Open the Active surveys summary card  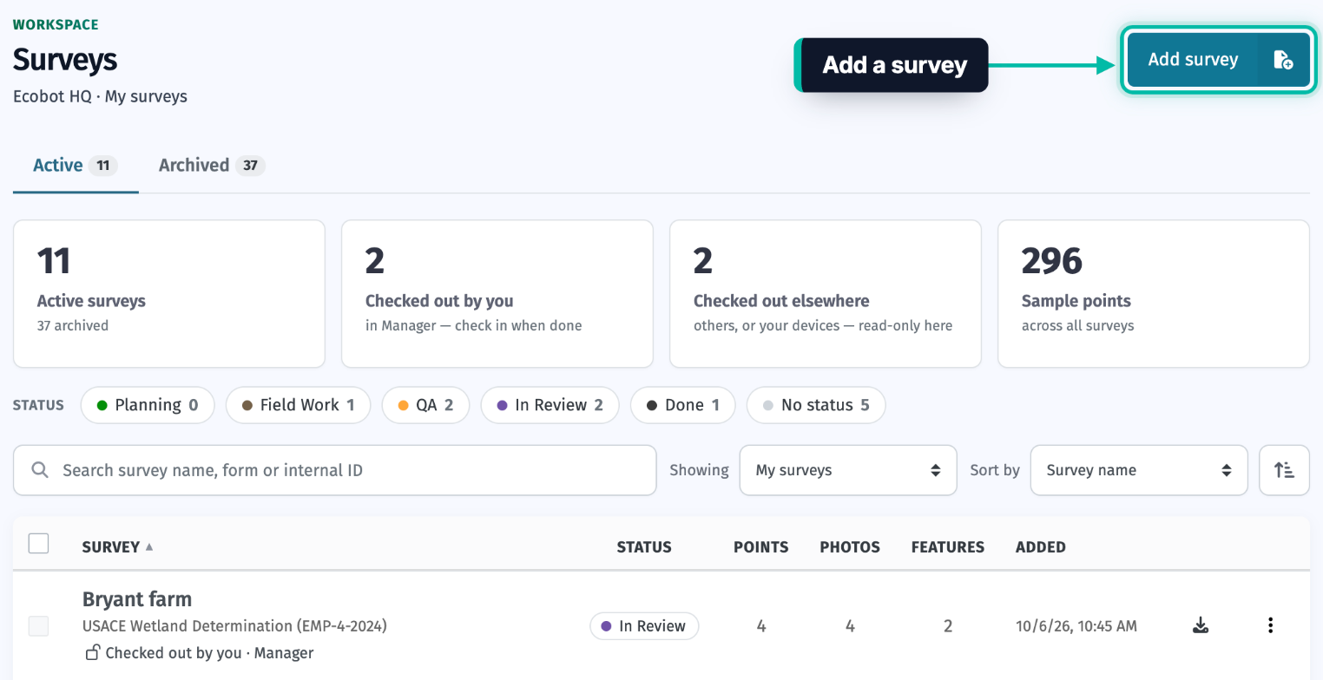click(x=169, y=294)
